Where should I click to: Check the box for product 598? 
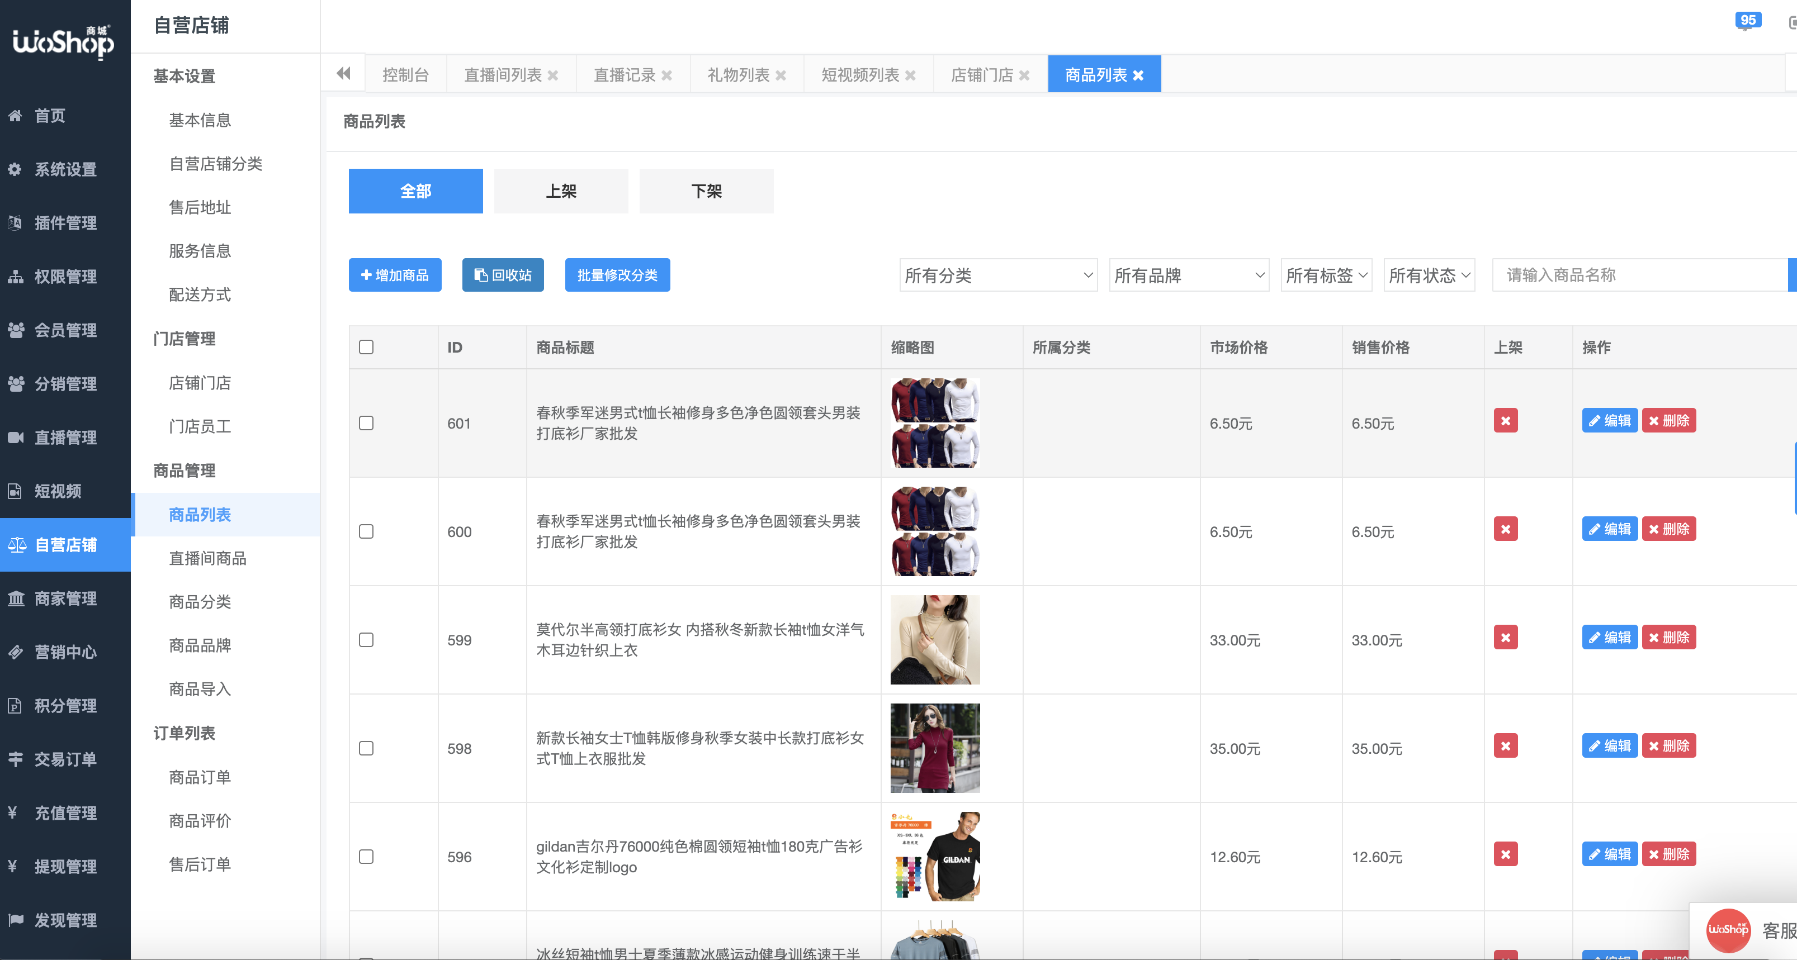coord(366,749)
